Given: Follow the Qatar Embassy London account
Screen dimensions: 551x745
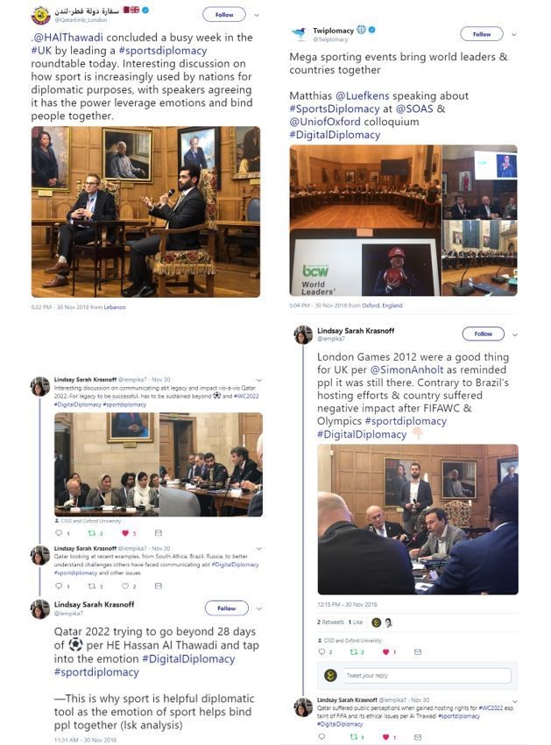Looking at the screenshot, I should coord(224,15).
